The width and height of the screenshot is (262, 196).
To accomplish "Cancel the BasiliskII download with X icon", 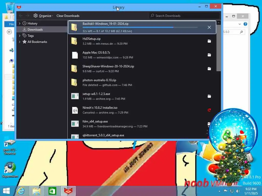I will click(x=209, y=27).
